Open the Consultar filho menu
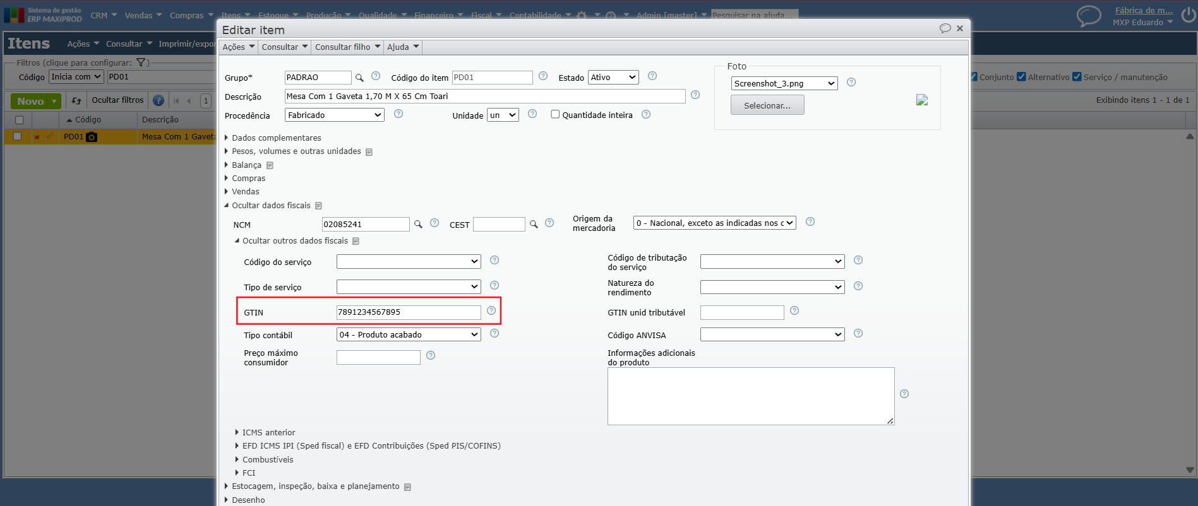 point(347,47)
